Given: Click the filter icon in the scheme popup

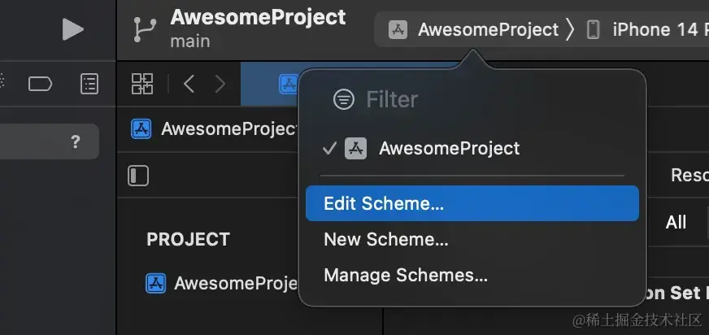Looking at the screenshot, I should pos(344,100).
